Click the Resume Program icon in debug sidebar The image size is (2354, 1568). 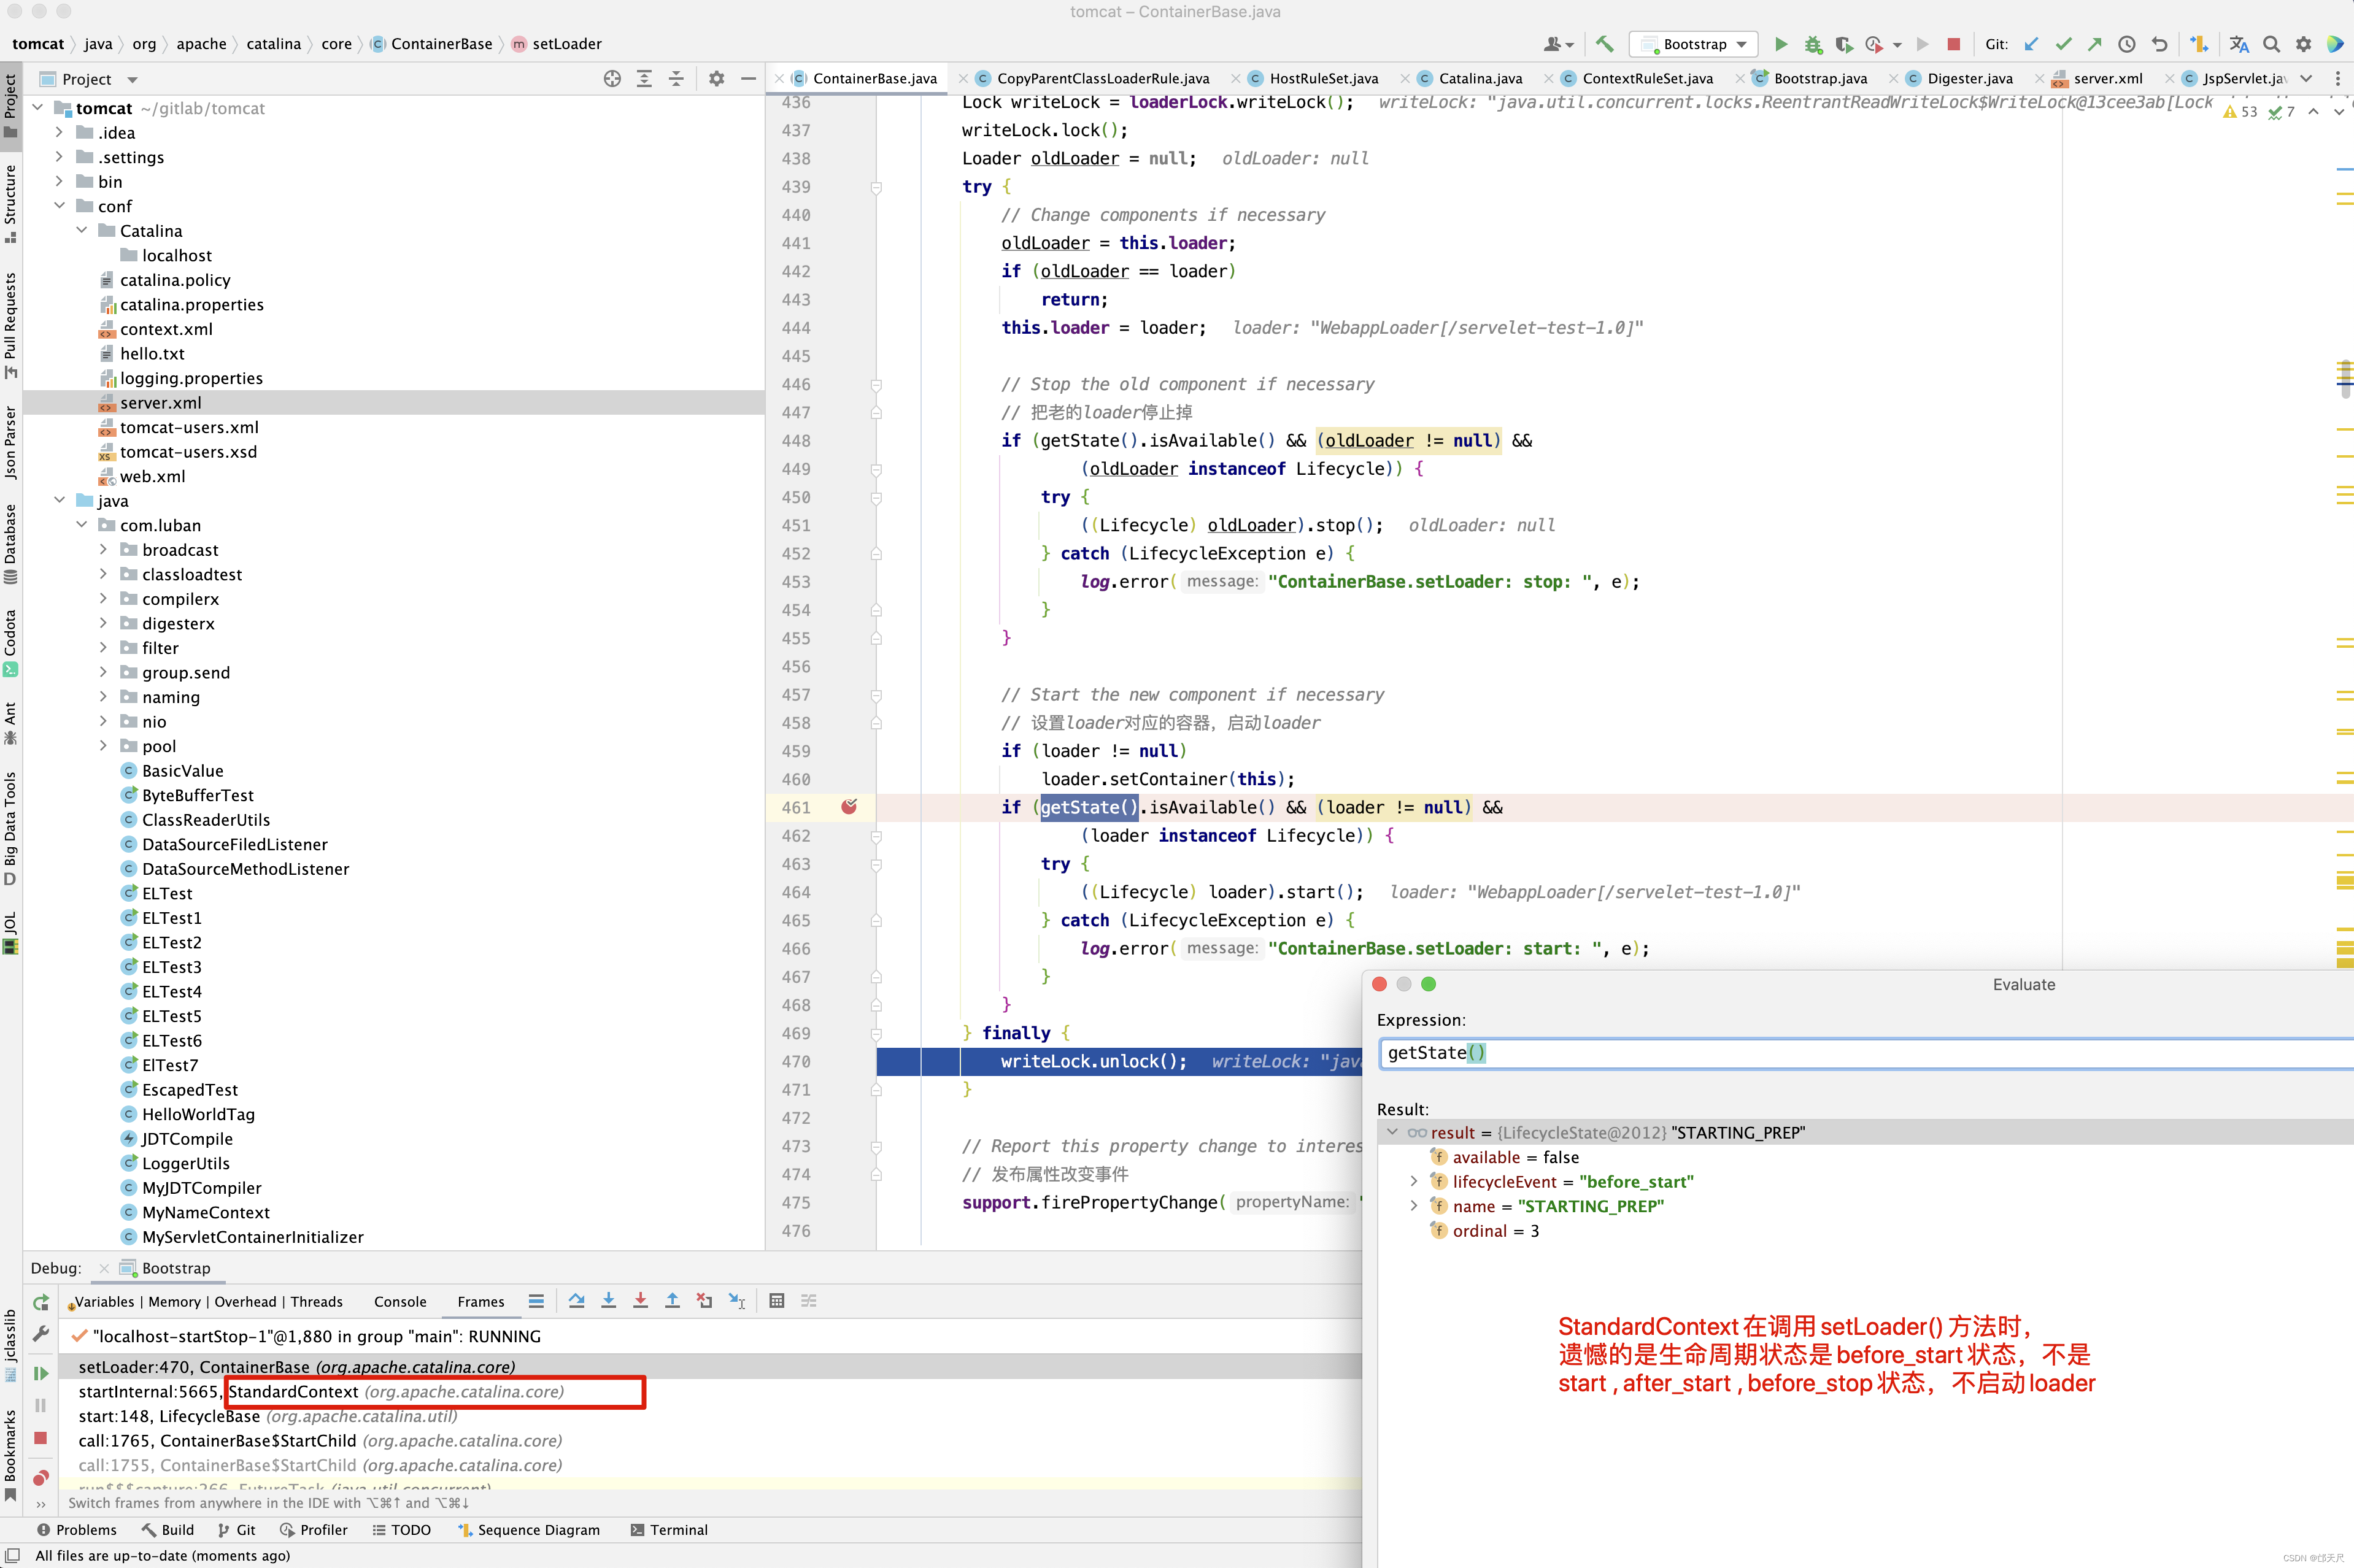(41, 1373)
